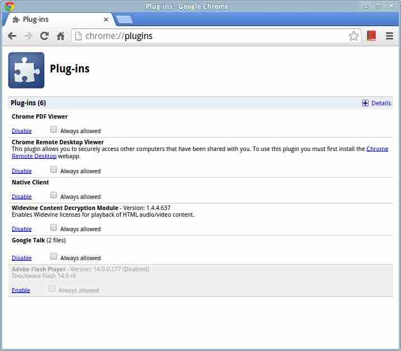The height and width of the screenshot is (351, 401).
Task: Click the page icon in address bar
Action: coord(78,36)
